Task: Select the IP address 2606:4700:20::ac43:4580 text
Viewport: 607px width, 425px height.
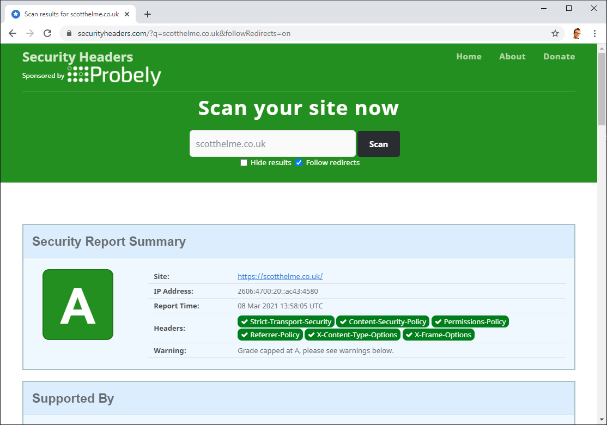Action: click(278, 291)
